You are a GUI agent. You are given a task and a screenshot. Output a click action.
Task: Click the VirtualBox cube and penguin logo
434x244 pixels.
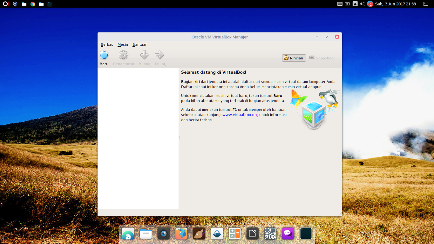315,109
